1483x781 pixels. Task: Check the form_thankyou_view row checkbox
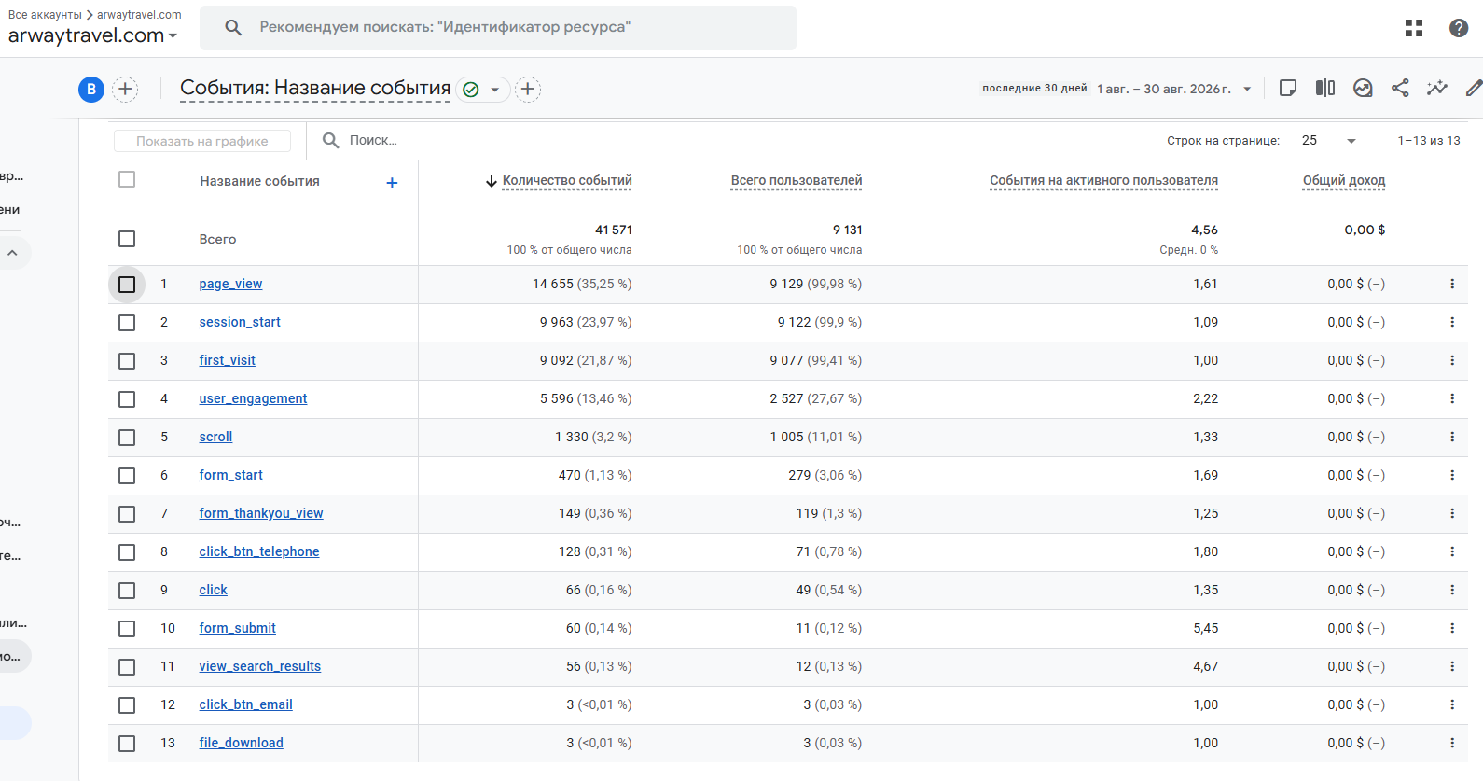[127, 514]
